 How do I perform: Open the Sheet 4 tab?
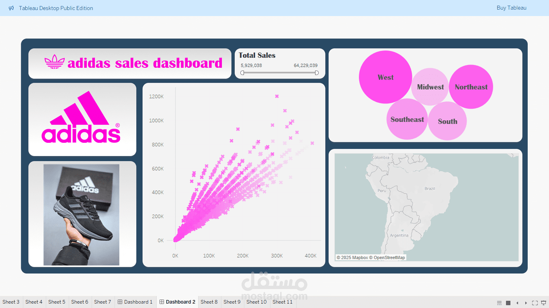pos(34,302)
